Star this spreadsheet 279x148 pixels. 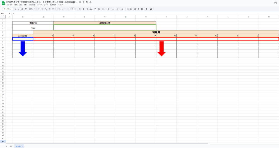click(x=83, y=2)
